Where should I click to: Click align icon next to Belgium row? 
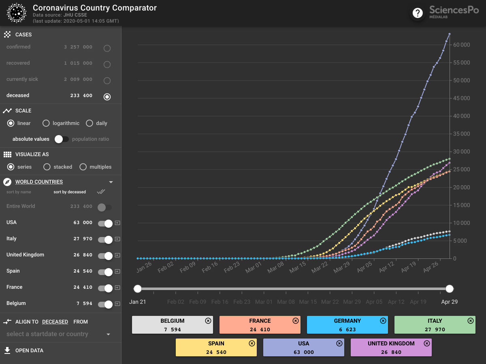pos(117,304)
